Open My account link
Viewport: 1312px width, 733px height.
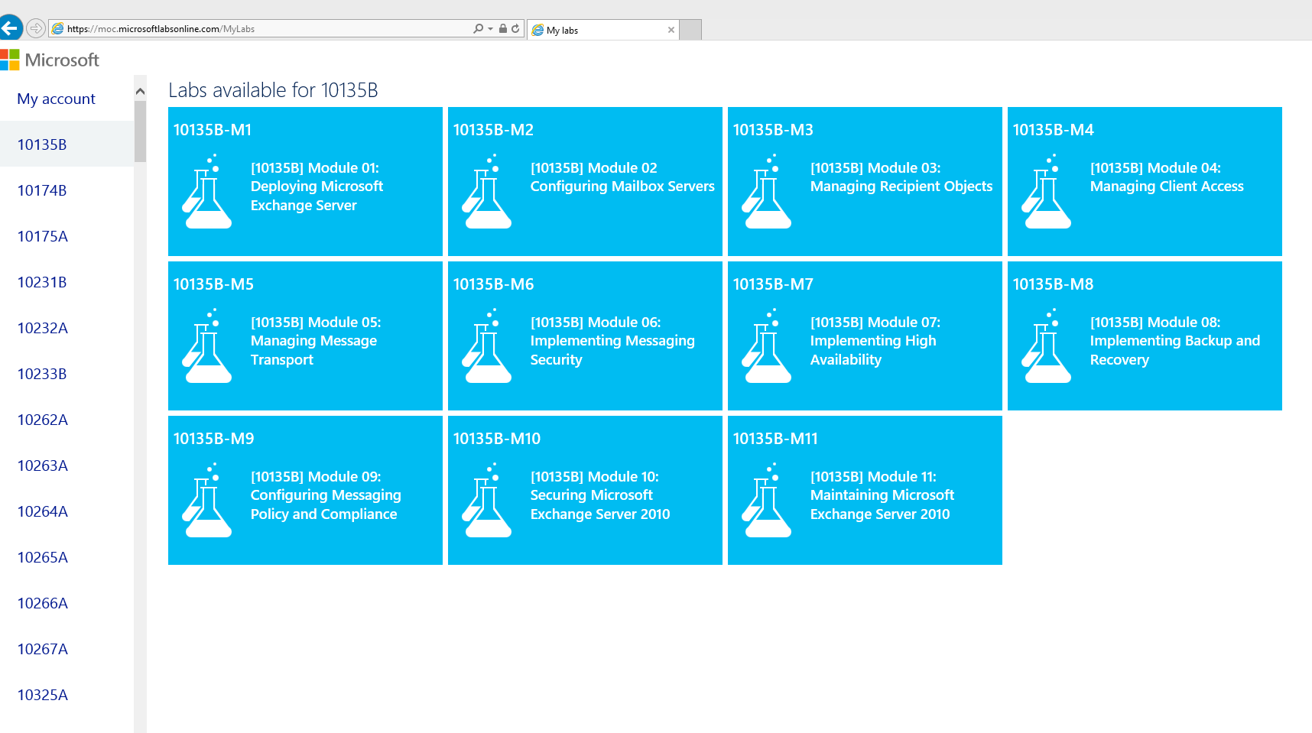tap(56, 99)
